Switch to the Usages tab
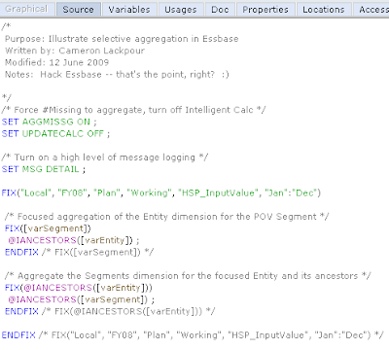Image resolution: width=389 pixels, height=350 pixels. pyautogui.click(x=181, y=10)
